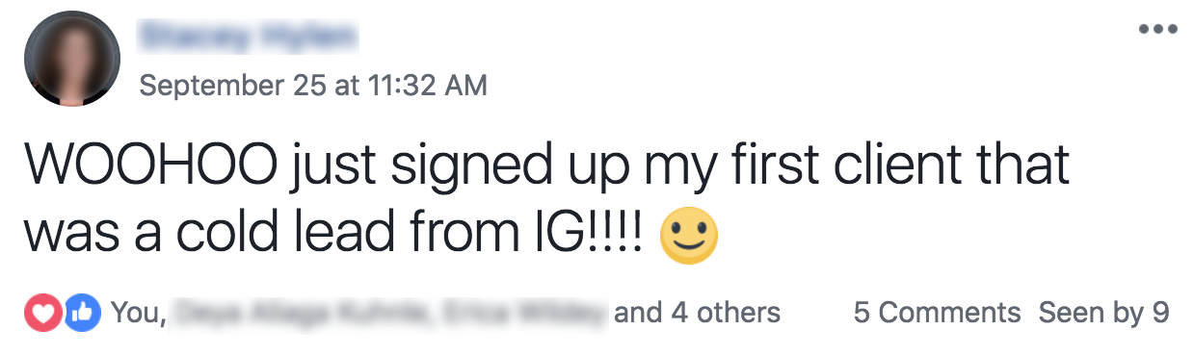
Task: Open the three-dot post options menu
Action: [1156, 29]
